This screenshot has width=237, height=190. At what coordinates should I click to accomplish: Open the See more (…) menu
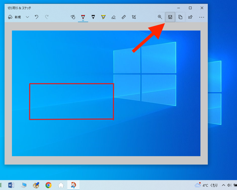point(202,17)
